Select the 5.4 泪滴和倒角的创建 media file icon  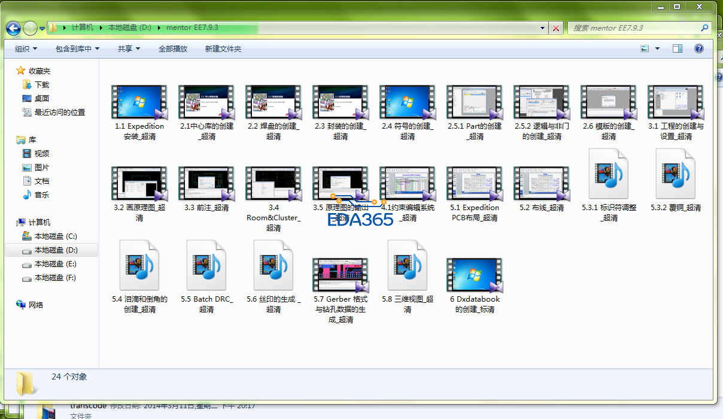coord(139,265)
